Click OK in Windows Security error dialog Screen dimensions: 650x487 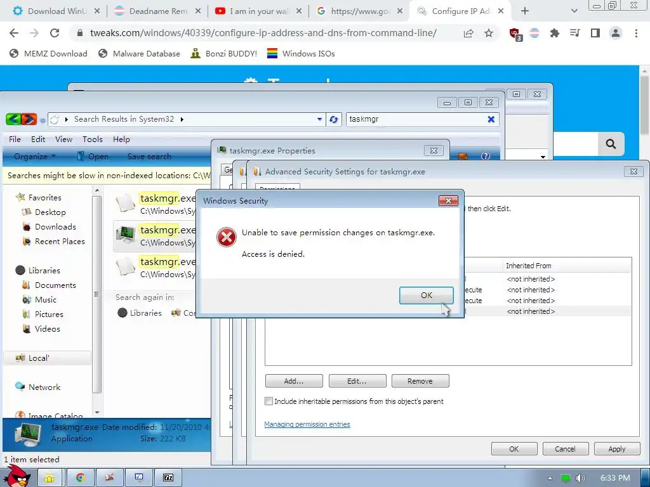[x=426, y=295]
